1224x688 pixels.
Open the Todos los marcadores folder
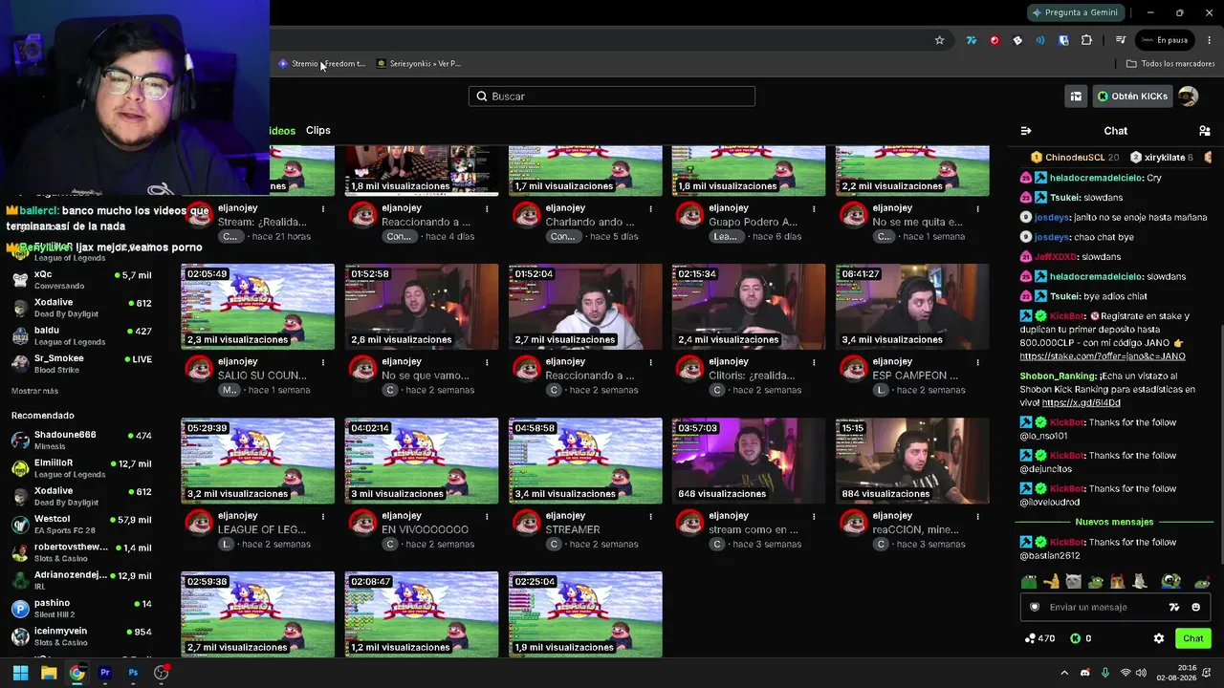[x=1170, y=64]
